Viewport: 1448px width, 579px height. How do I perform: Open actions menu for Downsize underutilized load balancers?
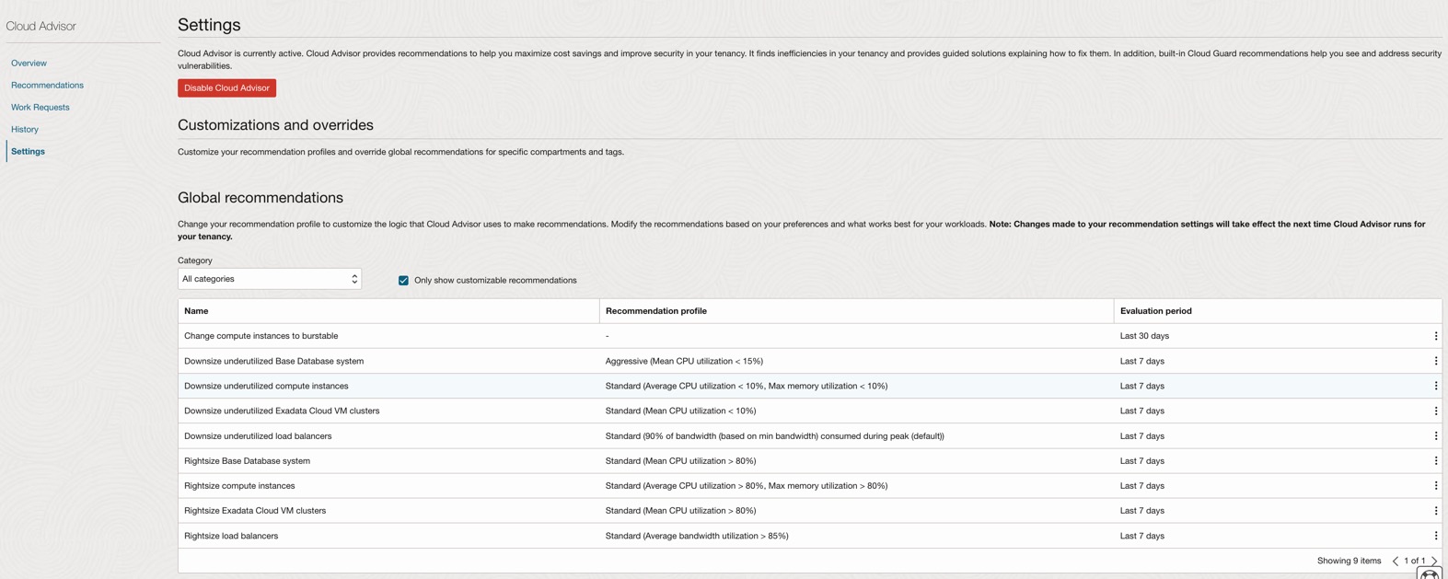(1435, 435)
